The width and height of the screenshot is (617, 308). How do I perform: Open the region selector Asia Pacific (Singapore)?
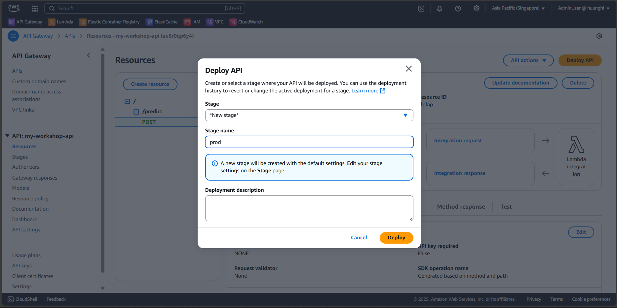(x=518, y=8)
